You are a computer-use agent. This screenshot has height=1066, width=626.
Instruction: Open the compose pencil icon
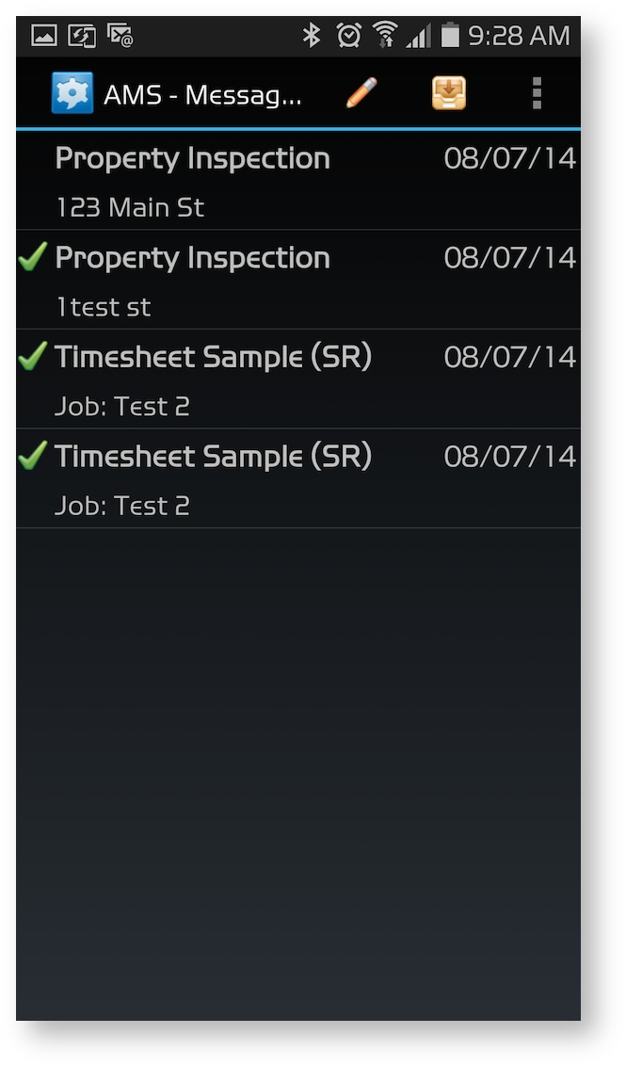(361, 91)
